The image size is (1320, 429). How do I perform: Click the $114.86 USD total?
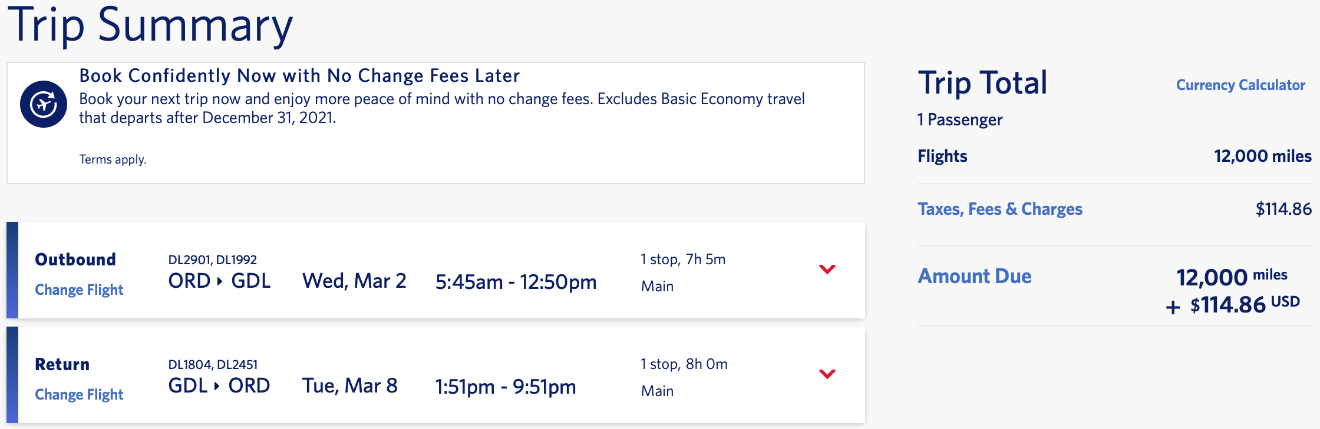point(1221,305)
